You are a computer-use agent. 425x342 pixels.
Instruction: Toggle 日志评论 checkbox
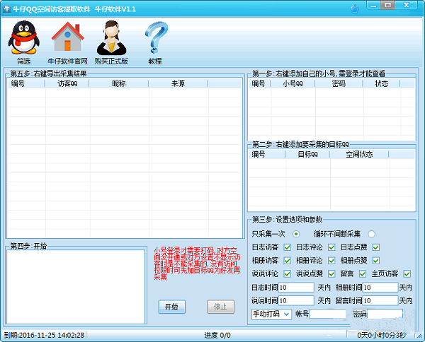331,247
